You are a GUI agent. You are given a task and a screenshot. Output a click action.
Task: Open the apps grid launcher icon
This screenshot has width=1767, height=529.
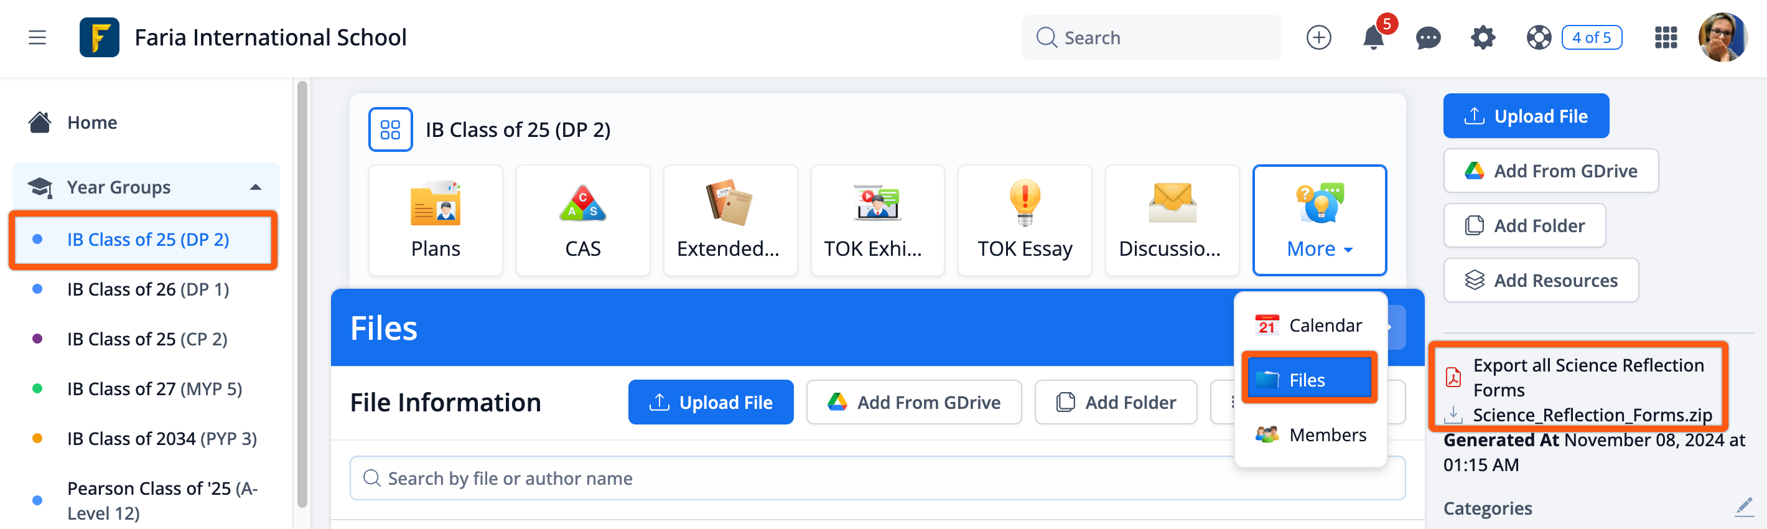[1666, 38]
